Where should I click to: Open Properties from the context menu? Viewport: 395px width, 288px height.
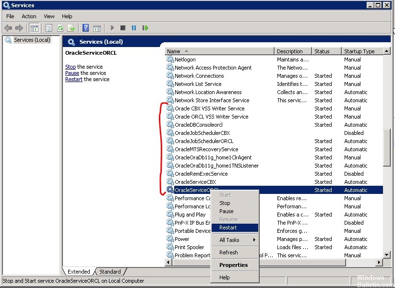pyautogui.click(x=235, y=264)
